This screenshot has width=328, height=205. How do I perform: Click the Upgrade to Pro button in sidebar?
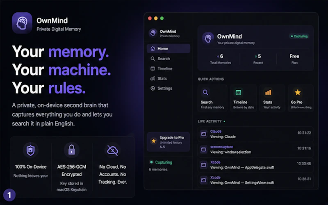[x=169, y=141]
